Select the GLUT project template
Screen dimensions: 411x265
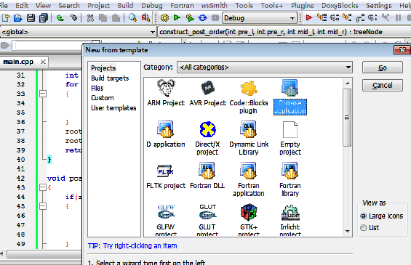click(x=207, y=219)
